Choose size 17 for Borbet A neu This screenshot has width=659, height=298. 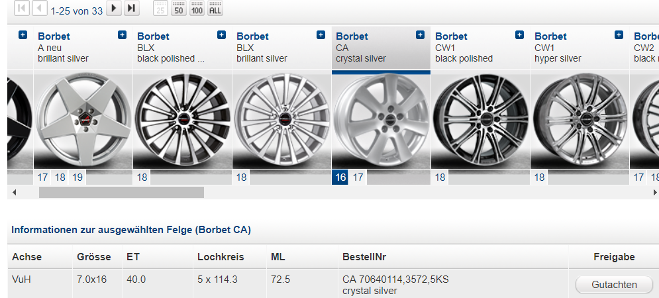coord(42,177)
